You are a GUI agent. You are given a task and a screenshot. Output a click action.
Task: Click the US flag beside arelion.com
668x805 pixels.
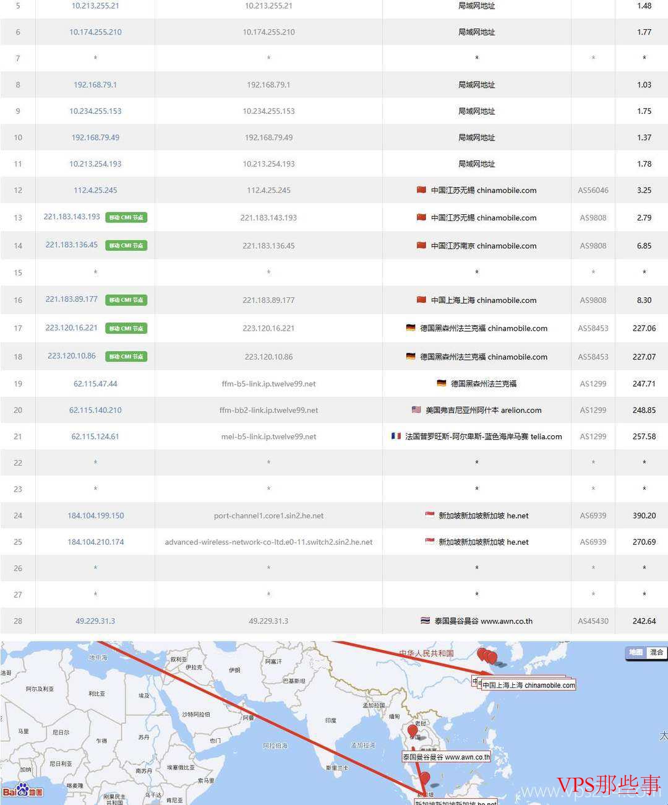click(x=416, y=409)
